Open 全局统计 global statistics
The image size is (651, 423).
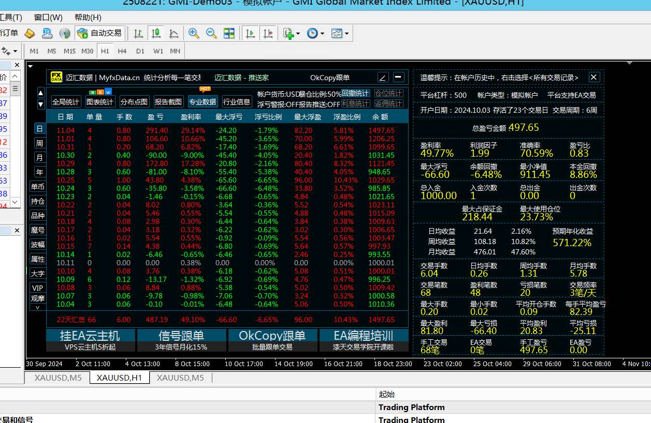pyautogui.click(x=66, y=102)
